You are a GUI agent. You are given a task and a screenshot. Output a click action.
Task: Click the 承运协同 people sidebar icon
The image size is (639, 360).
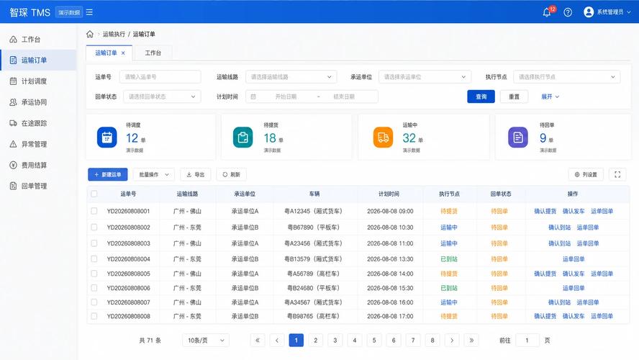click(13, 102)
